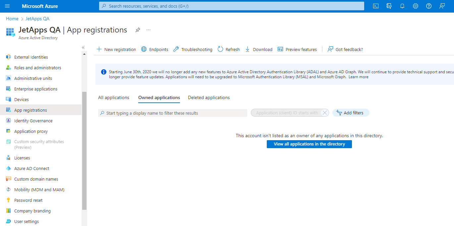454x226 pixels.
Task: Pin the App registrations blade
Action: [138, 30]
